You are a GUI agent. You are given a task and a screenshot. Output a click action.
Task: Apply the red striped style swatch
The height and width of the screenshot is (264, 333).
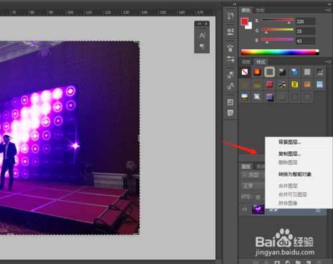(270, 84)
